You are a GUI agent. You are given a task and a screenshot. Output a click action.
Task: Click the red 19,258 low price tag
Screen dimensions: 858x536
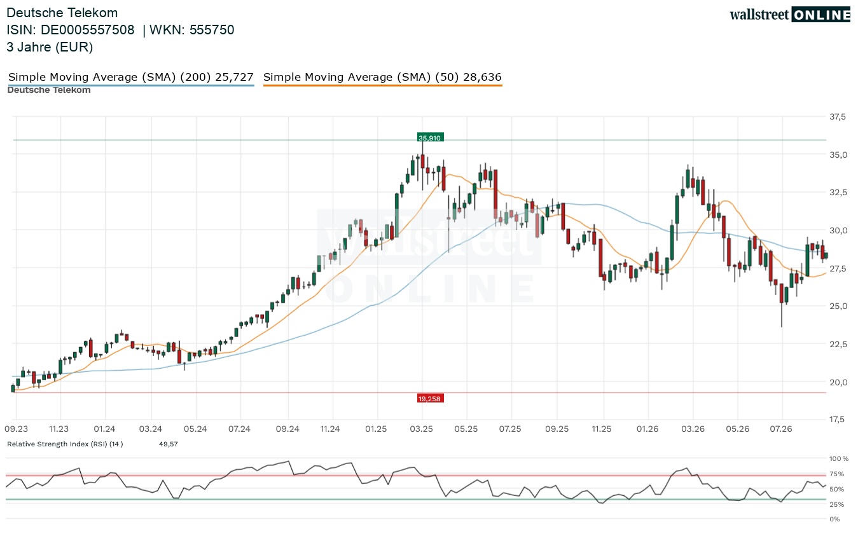430,399
